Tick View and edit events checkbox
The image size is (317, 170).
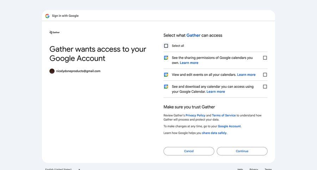(265, 75)
